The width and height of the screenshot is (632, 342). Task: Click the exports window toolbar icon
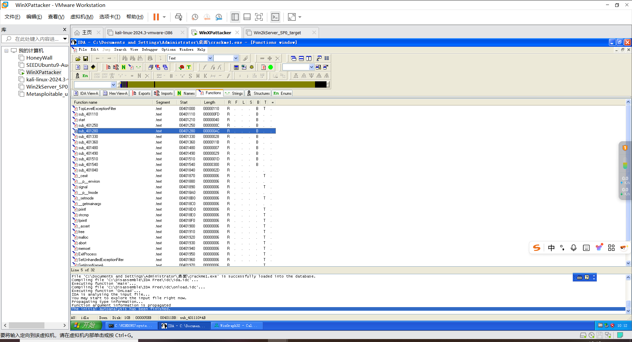click(x=108, y=67)
